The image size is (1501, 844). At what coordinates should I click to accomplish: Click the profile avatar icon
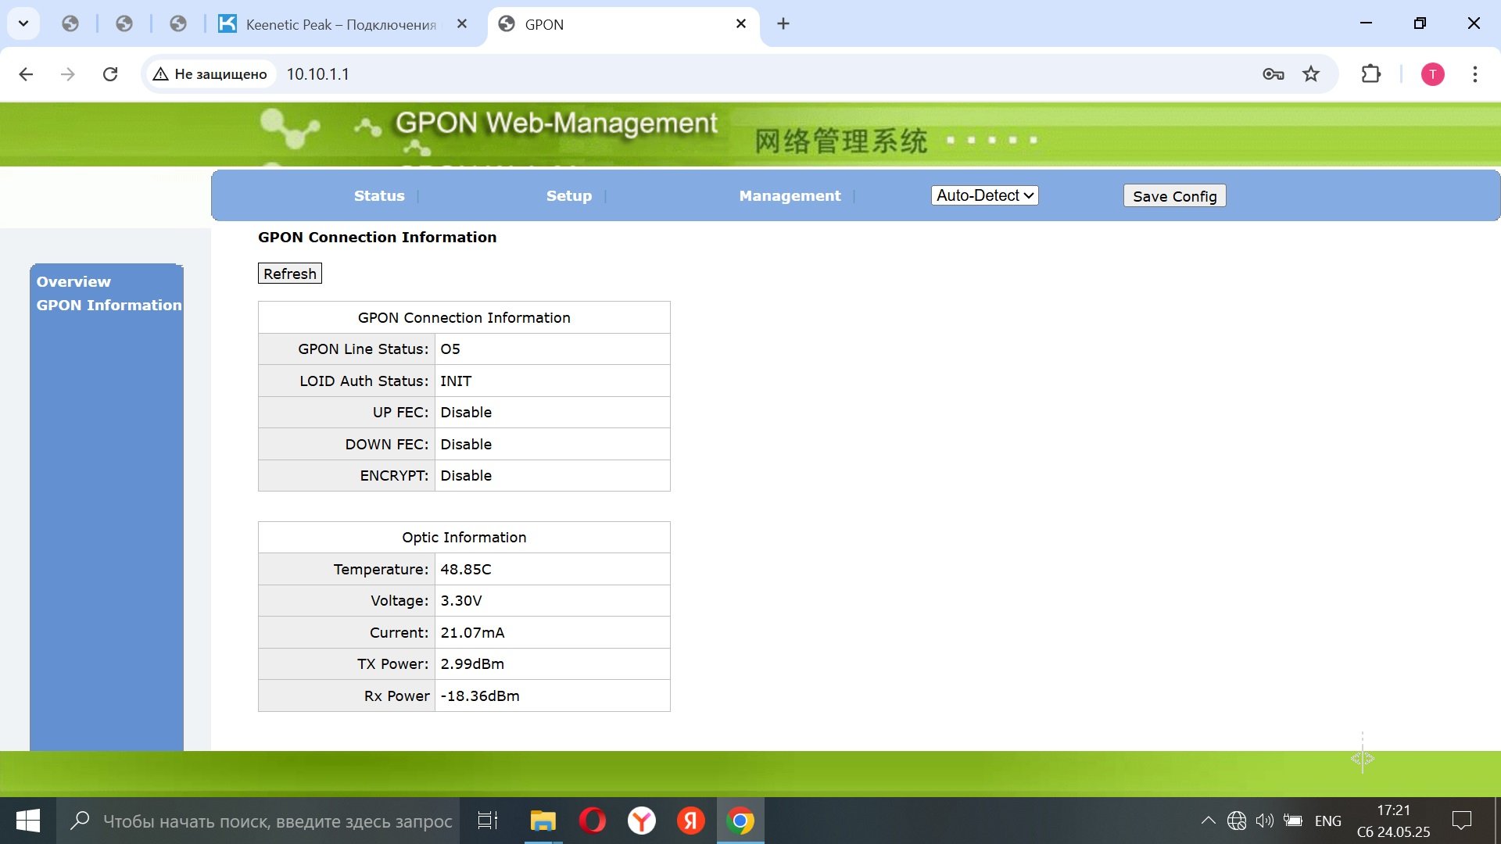1432,74
